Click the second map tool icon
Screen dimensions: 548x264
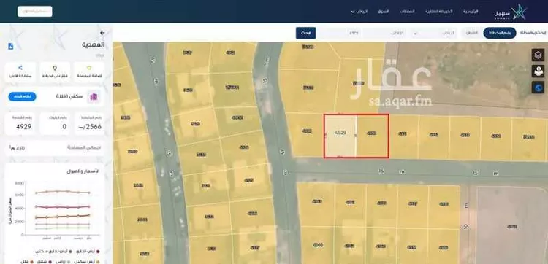538,71
